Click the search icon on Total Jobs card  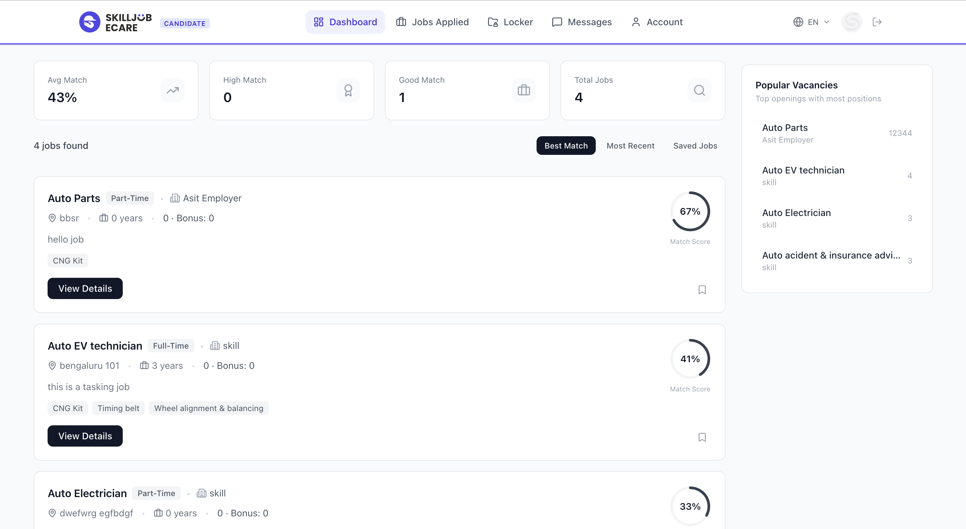point(699,90)
